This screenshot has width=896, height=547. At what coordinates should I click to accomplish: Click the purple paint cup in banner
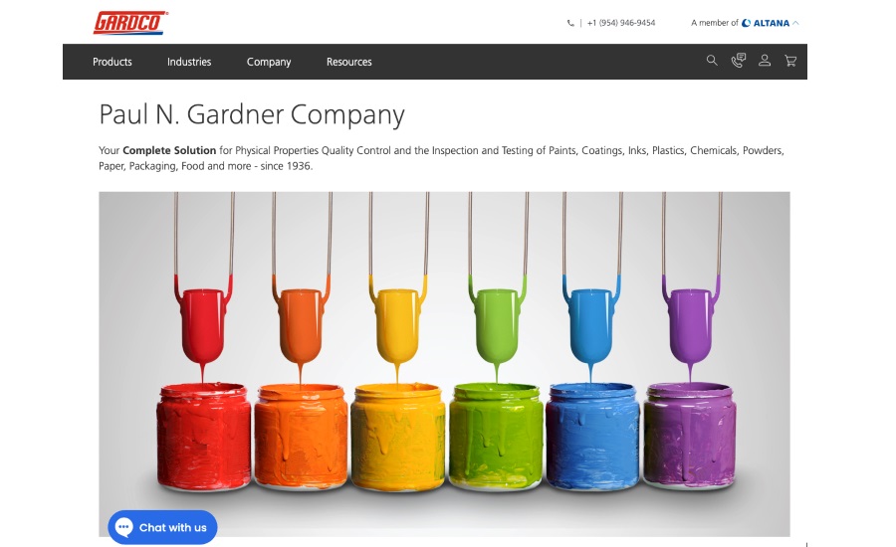[x=691, y=325]
